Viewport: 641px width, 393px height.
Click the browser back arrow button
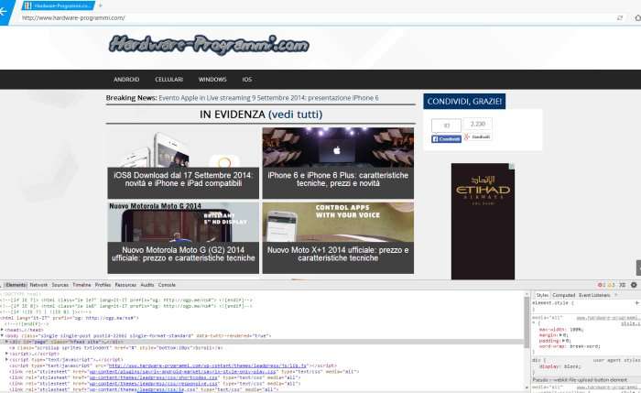point(5,11)
